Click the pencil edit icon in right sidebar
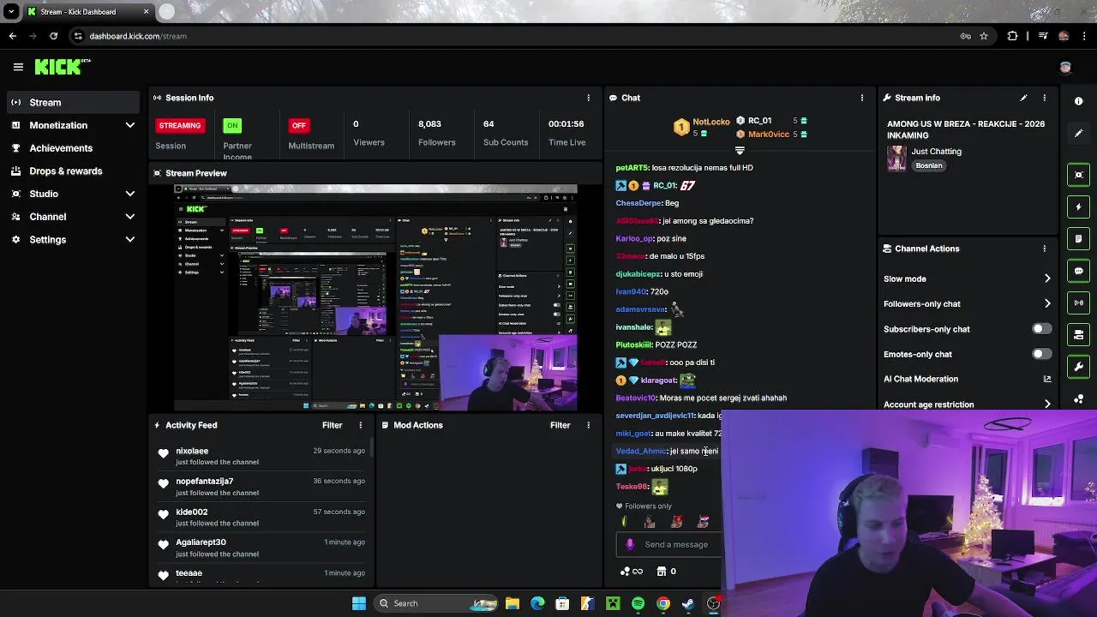Image resolution: width=1097 pixels, height=617 pixels. tap(1079, 133)
